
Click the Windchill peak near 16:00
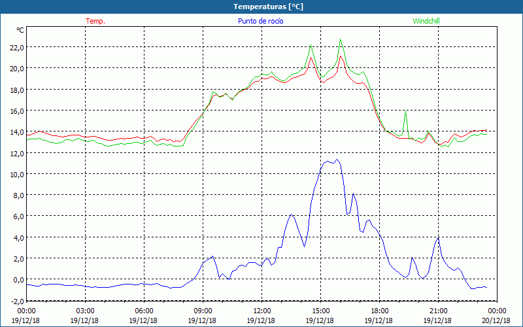340,39
